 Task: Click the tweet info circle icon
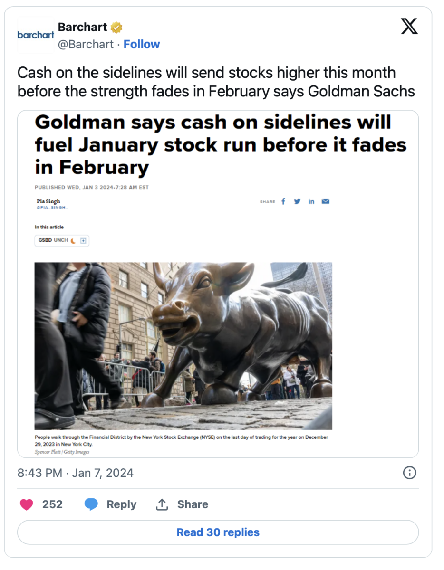click(x=409, y=473)
